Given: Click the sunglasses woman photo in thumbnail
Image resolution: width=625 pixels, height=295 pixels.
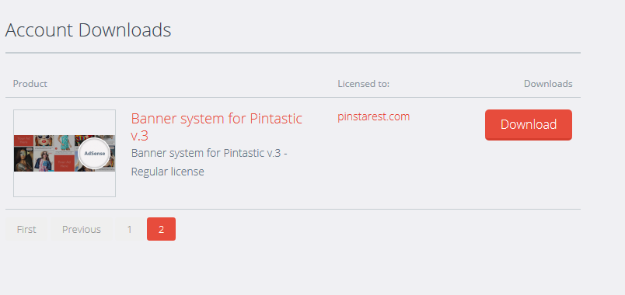Looking at the screenshot, I should (44, 141).
